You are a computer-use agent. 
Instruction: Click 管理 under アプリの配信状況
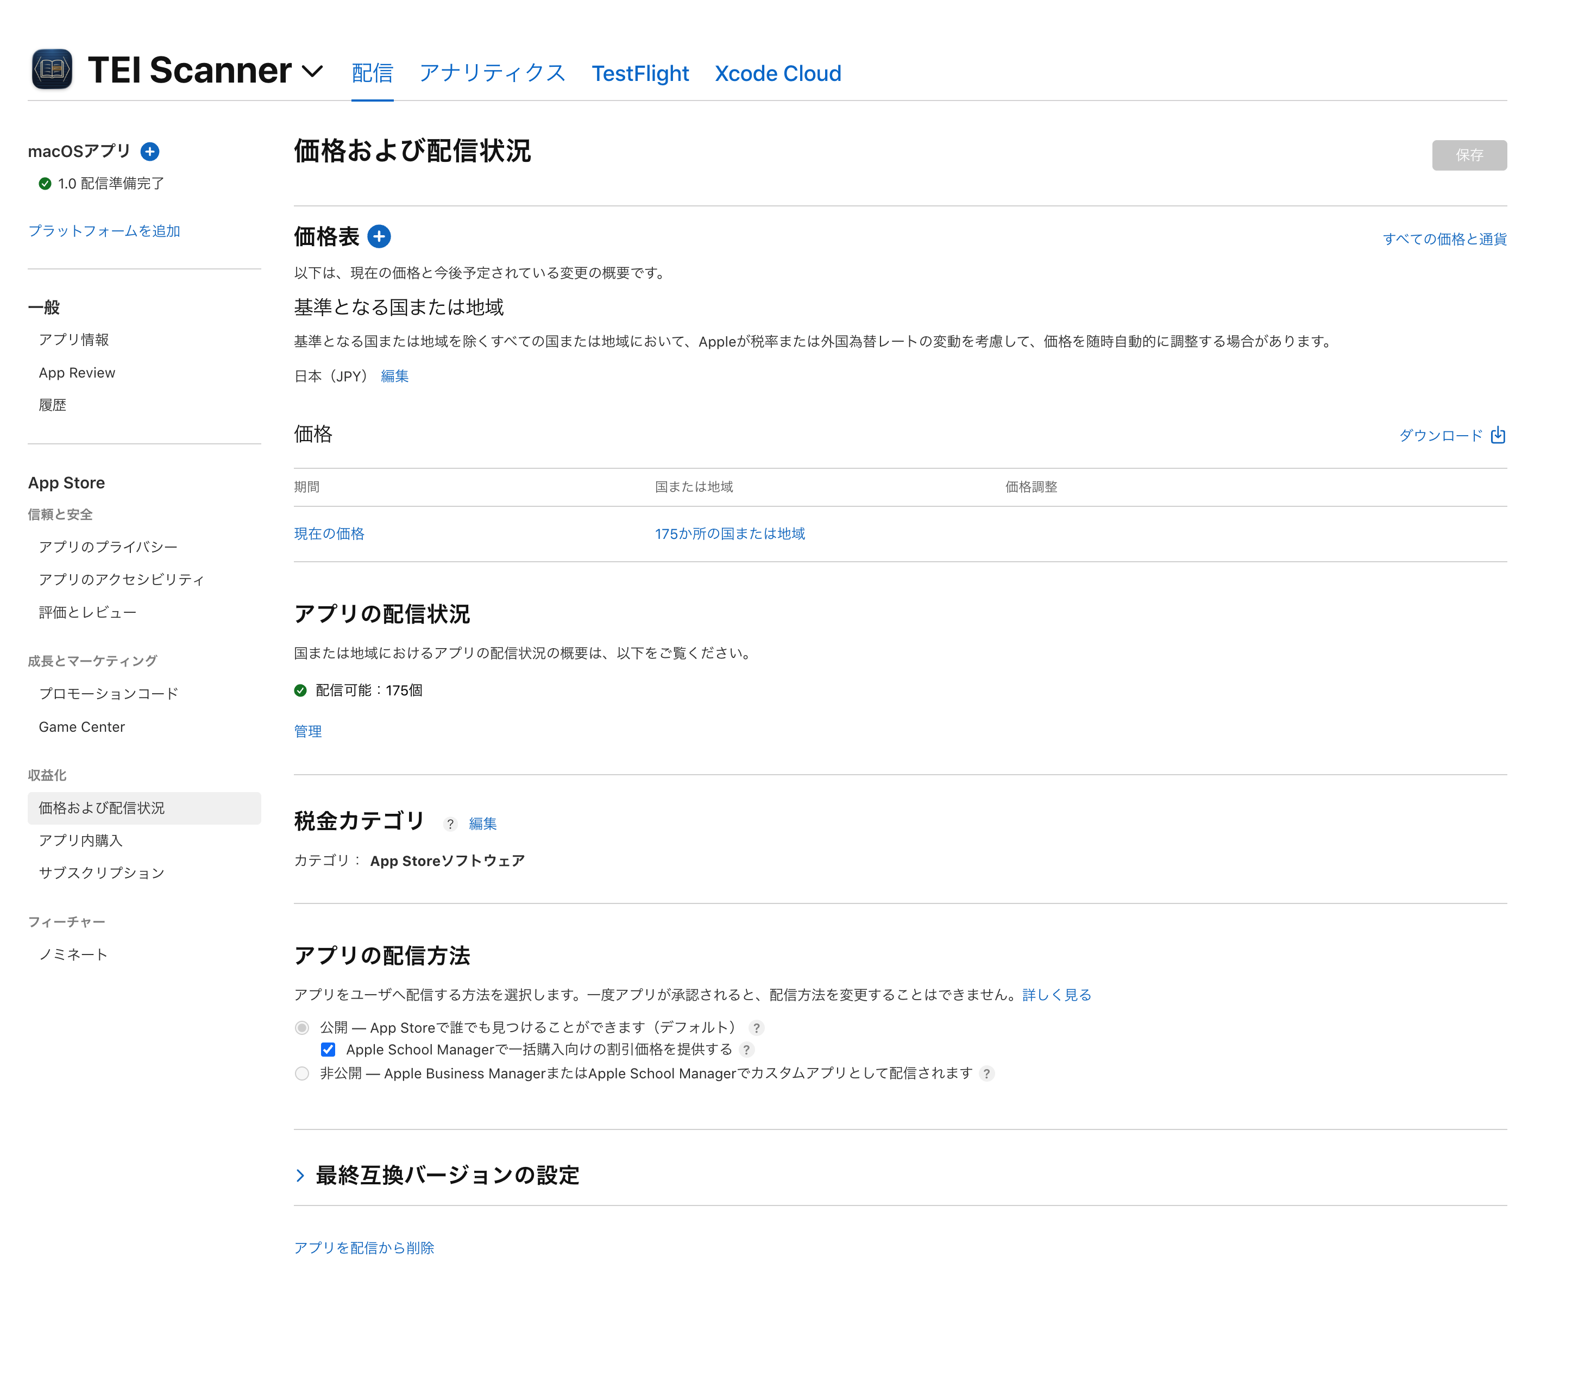[x=307, y=732]
